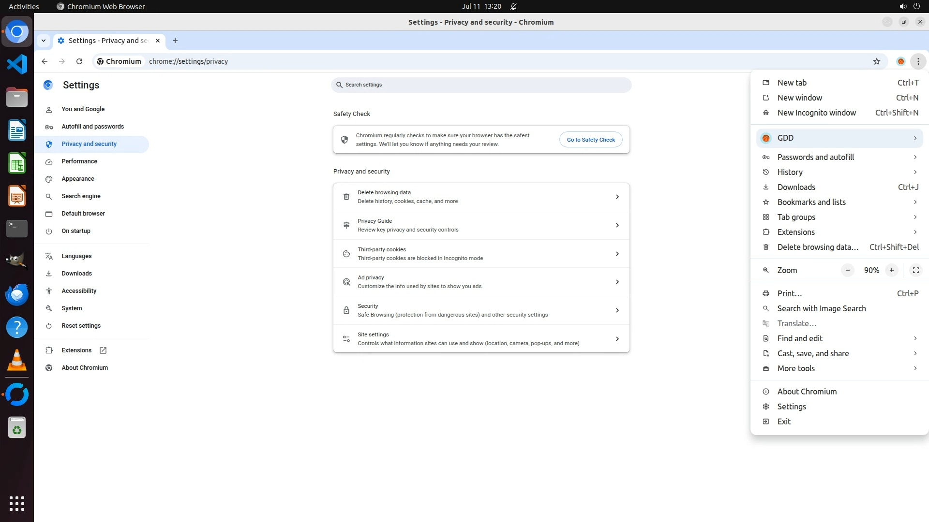Image resolution: width=929 pixels, height=522 pixels.
Task: Open Thunderbird from the dock
Action: pyautogui.click(x=17, y=294)
